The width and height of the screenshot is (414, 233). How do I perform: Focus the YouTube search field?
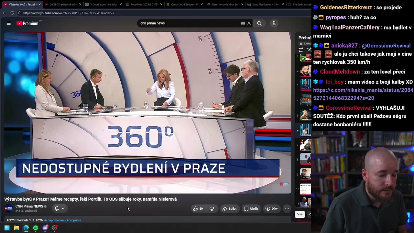[189, 23]
